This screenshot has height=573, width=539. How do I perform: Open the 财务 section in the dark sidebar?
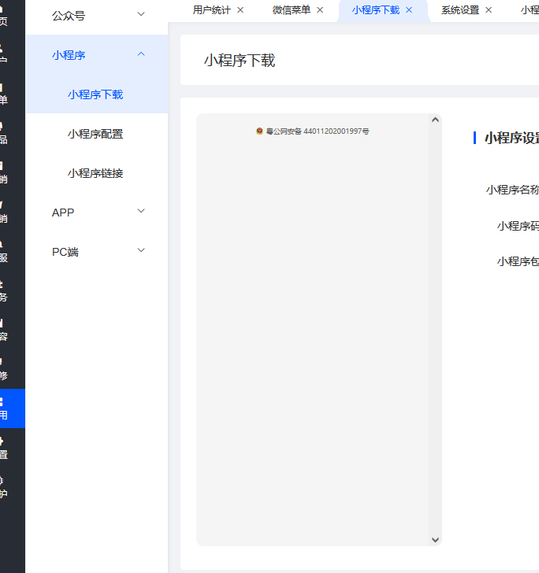[x=6, y=290]
